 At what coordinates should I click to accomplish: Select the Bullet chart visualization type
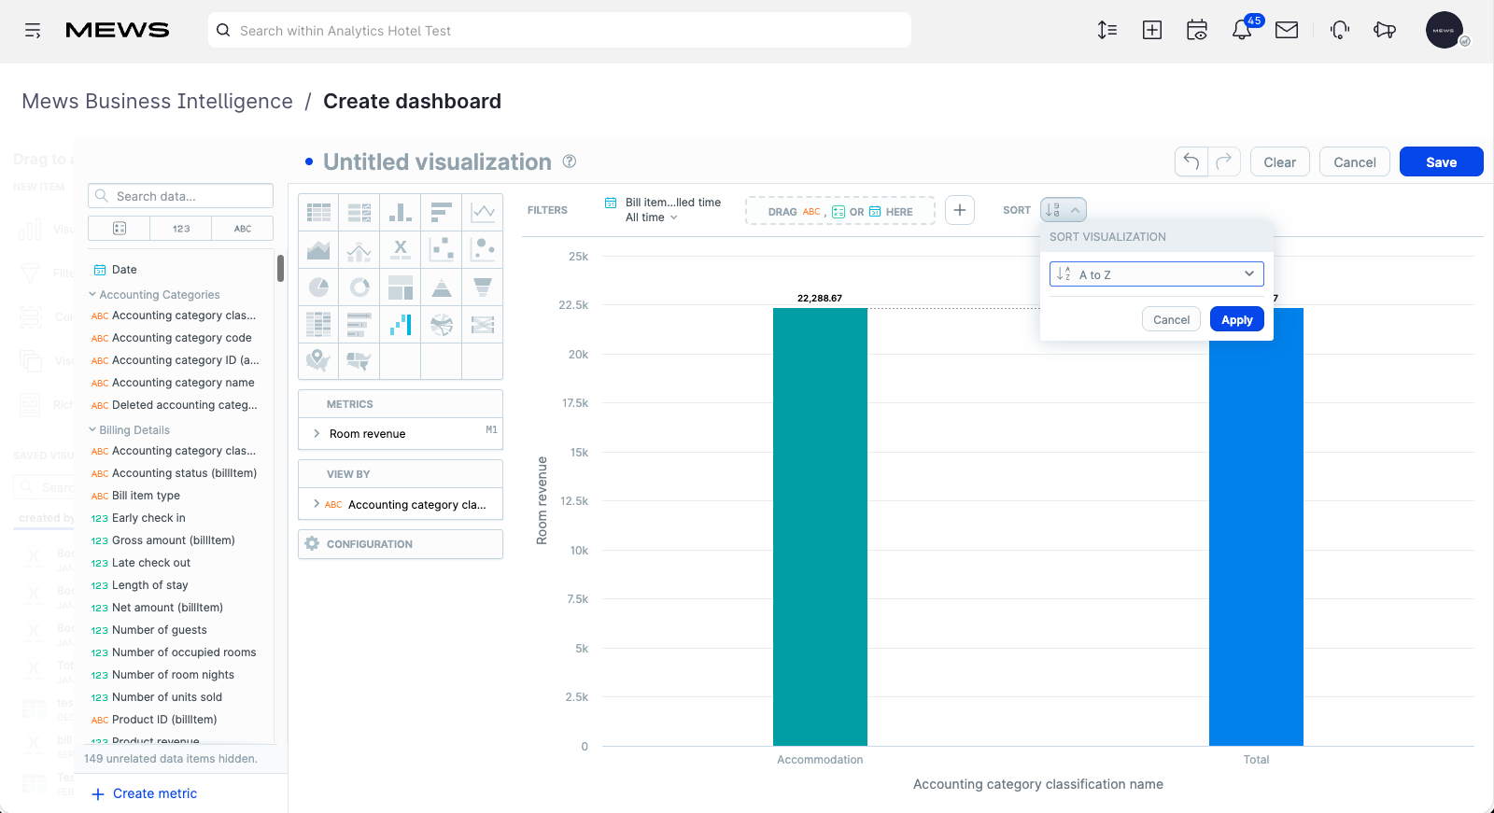359,324
